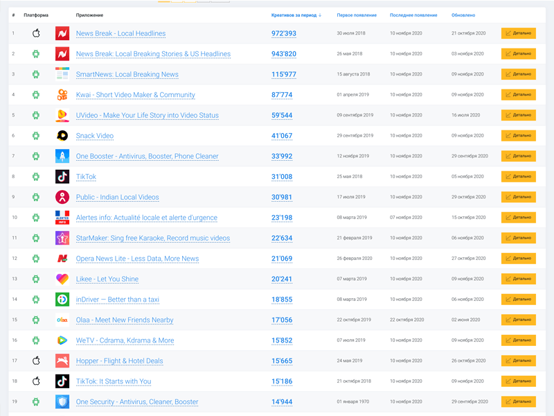The image size is (554, 416).
Task: Open News Break: Local Breaking Stories link
Action: point(153,54)
